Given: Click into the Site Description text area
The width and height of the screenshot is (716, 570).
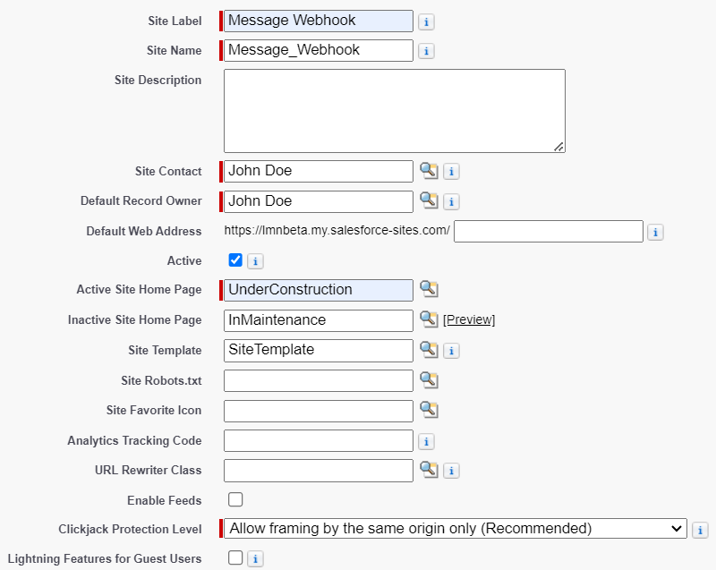Looking at the screenshot, I should (395, 111).
